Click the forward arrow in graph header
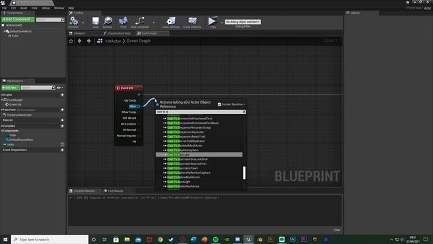 89,41
